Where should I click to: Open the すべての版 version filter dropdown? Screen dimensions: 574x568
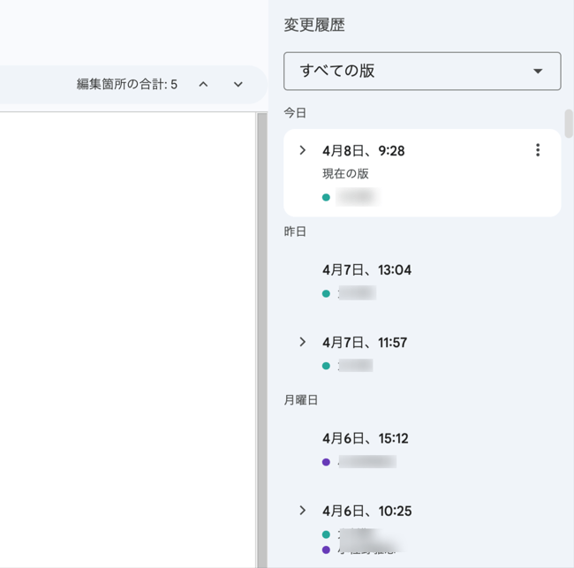[421, 72]
